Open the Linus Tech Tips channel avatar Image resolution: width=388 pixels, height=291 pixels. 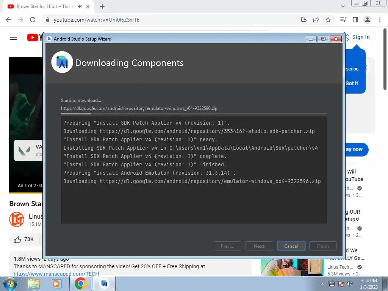[x=17, y=219]
